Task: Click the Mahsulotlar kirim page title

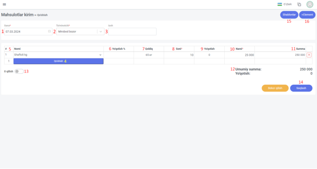Action: (17, 14)
